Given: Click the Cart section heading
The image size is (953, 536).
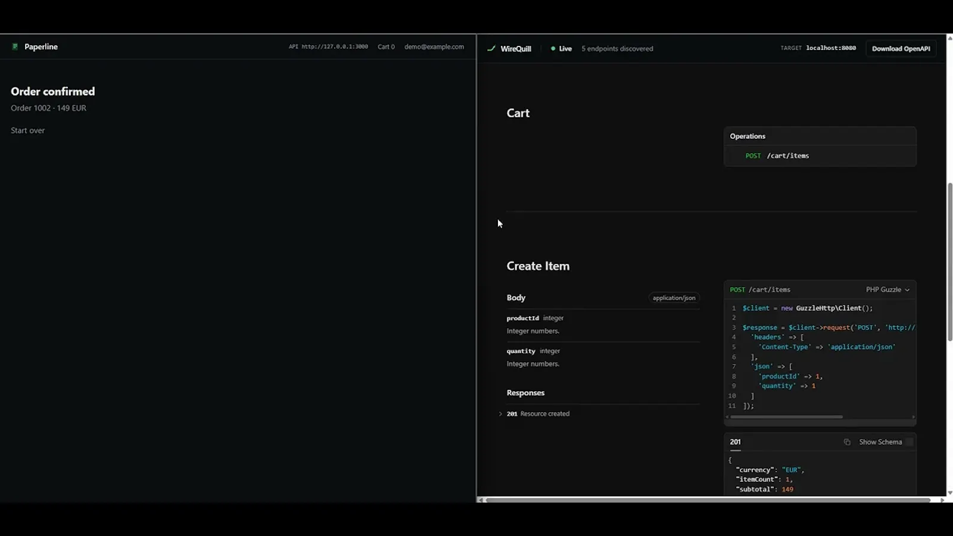Looking at the screenshot, I should click(x=518, y=113).
